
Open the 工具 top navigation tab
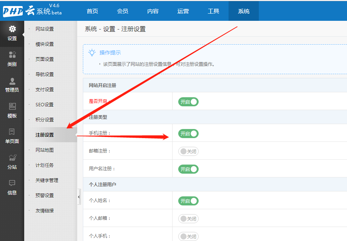click(213, 11)
